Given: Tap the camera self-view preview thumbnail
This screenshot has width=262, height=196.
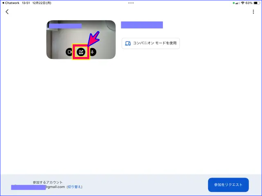Looking at the screenshot, I should (81, 39).
